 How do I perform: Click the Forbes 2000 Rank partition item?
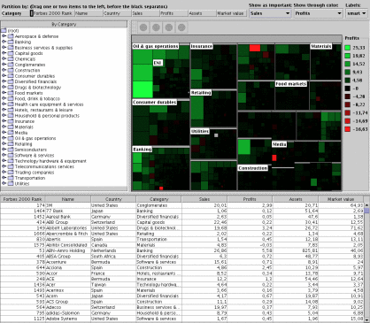[52, 13]
